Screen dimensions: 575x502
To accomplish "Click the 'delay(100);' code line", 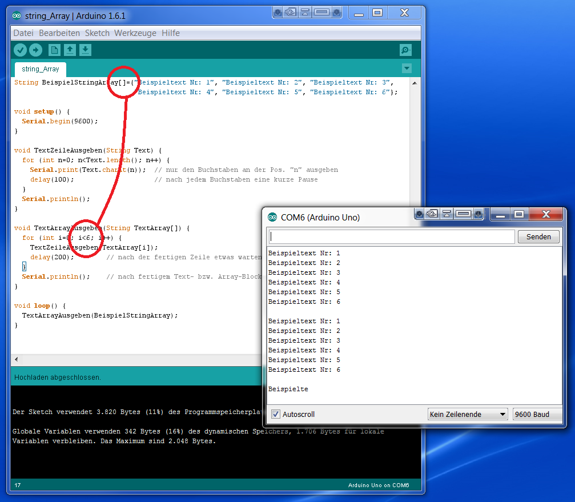I will [x=52, y=180].
